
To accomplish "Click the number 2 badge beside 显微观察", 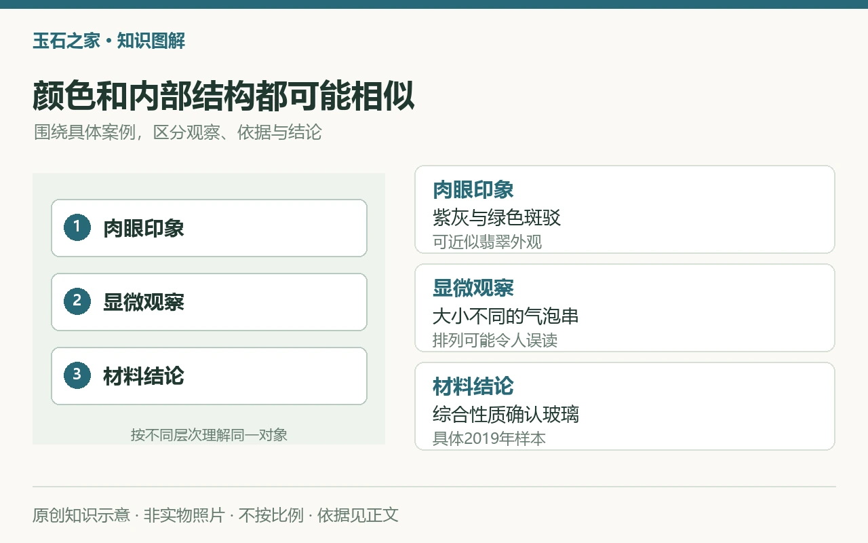I will pyautogui.click(x=77, y=301).
